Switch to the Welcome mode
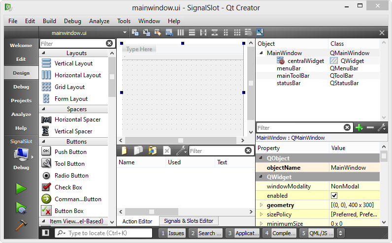This screenshot has height=243, width=392. (x=21, y=45)
